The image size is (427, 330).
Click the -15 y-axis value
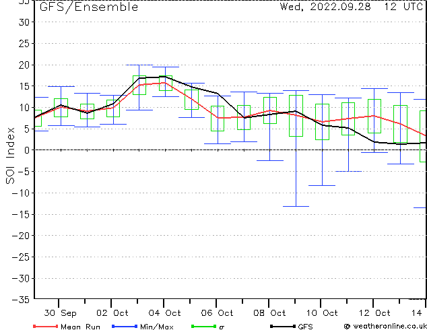(21, 214)
